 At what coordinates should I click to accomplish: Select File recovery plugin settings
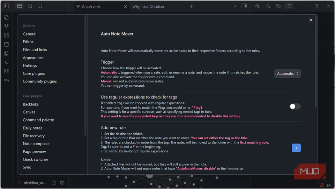point(34,136)
